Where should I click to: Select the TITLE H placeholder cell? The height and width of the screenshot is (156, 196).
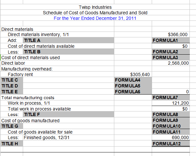pos(12,144)
